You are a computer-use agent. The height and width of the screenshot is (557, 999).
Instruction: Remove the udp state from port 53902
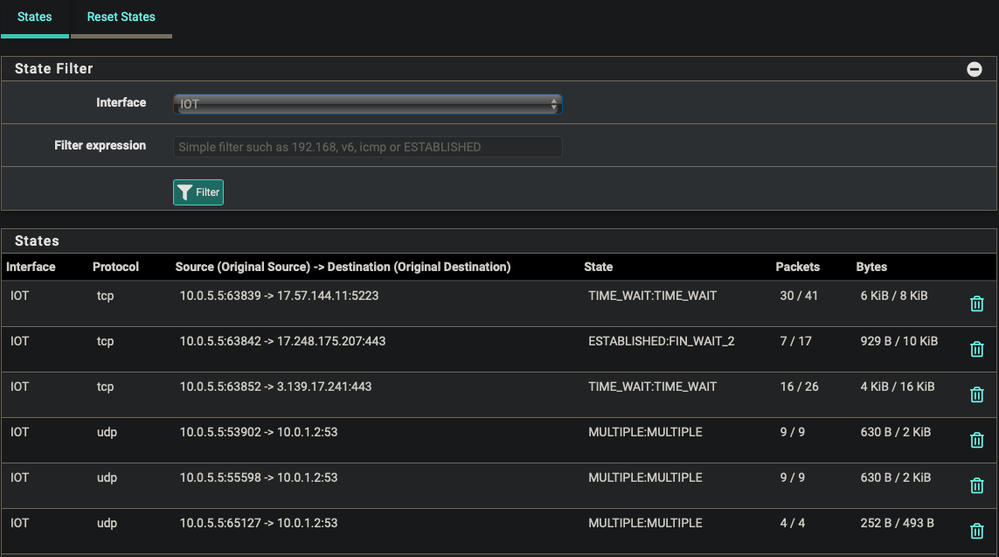(x=976, y=440)
